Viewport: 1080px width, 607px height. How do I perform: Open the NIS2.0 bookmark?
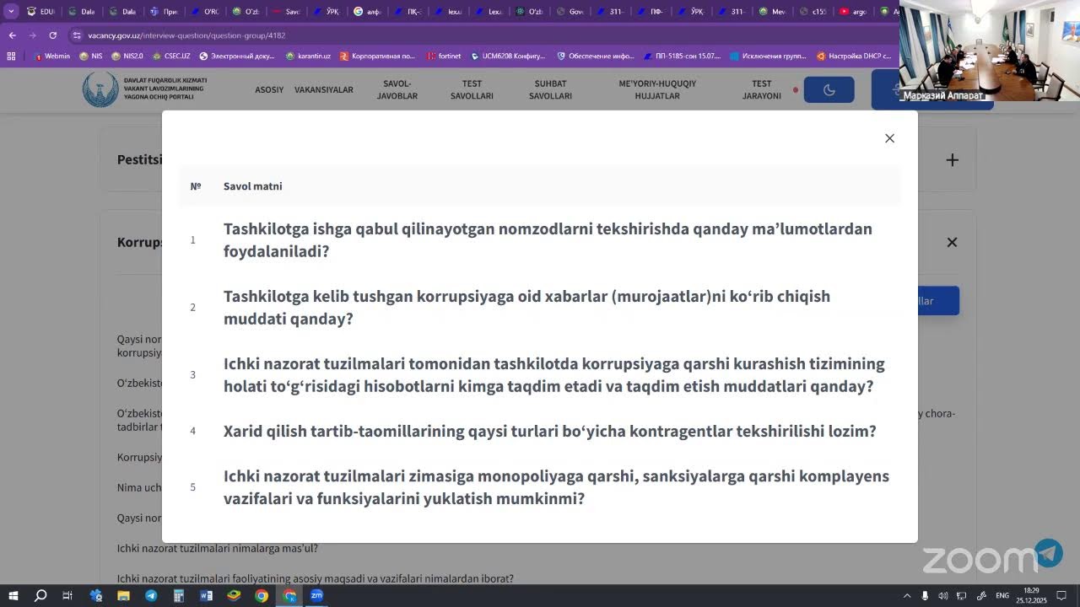[127, 56]
